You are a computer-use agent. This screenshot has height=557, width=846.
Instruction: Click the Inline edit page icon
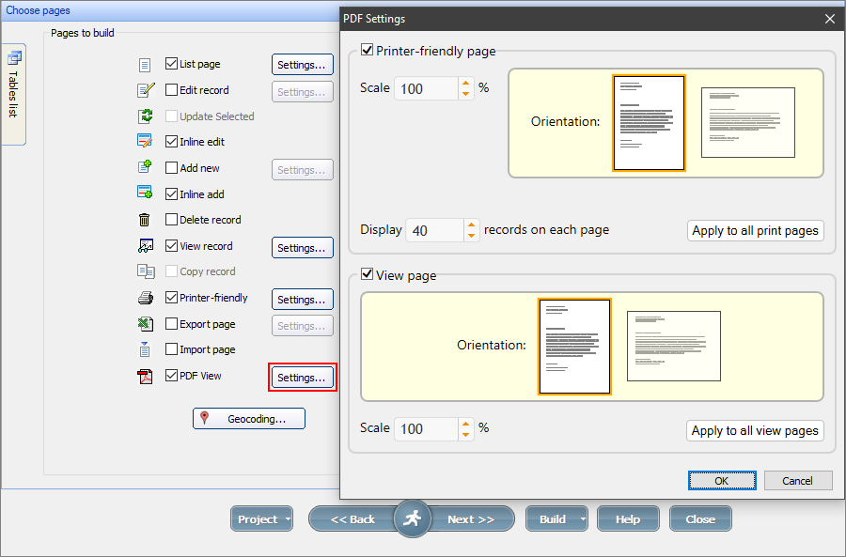(x=145, y=141)
